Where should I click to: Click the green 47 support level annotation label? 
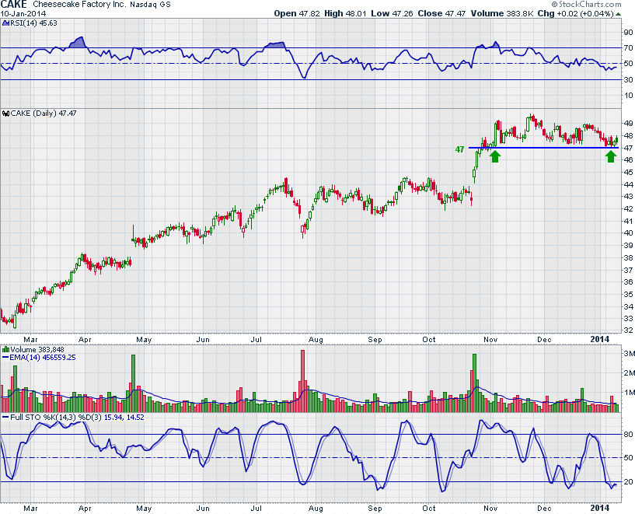coord(459,149)
